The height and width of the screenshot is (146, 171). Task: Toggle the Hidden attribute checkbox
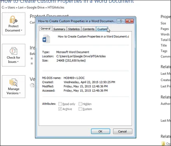80,104
